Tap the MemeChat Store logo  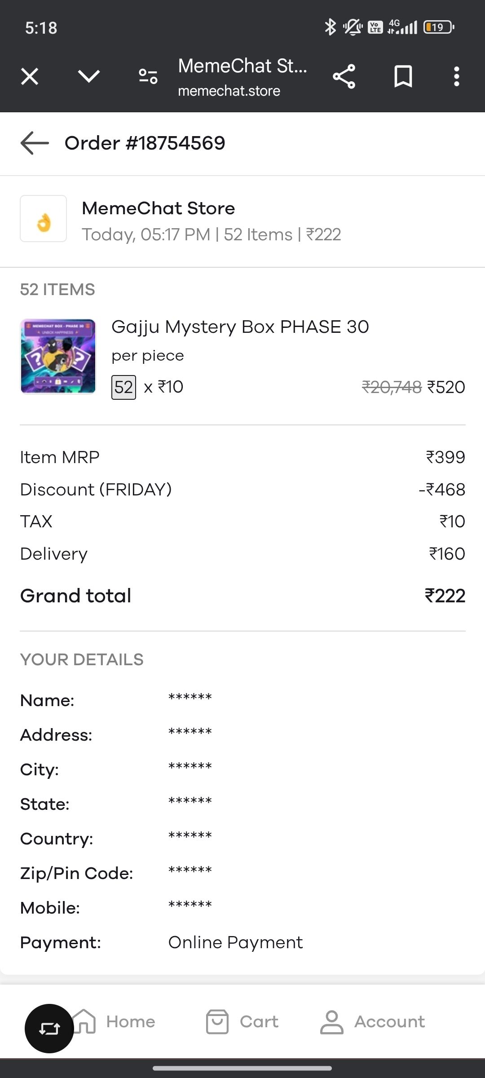44,219
